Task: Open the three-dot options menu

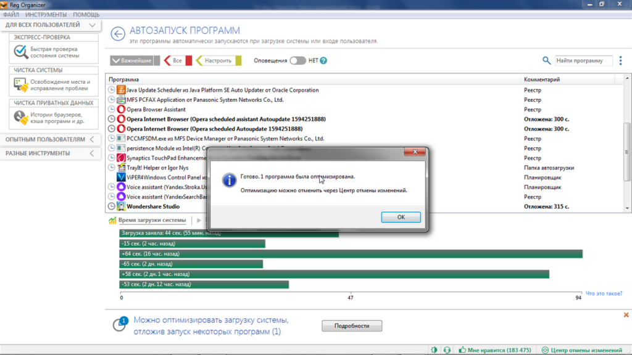Action: (620, 60)
